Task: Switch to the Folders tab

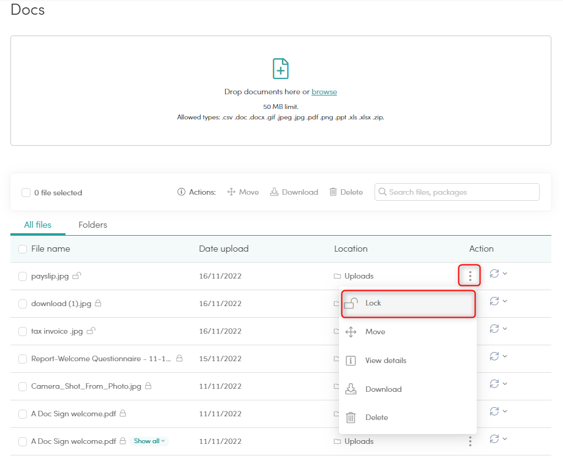Action: click(x=92, y=225)
